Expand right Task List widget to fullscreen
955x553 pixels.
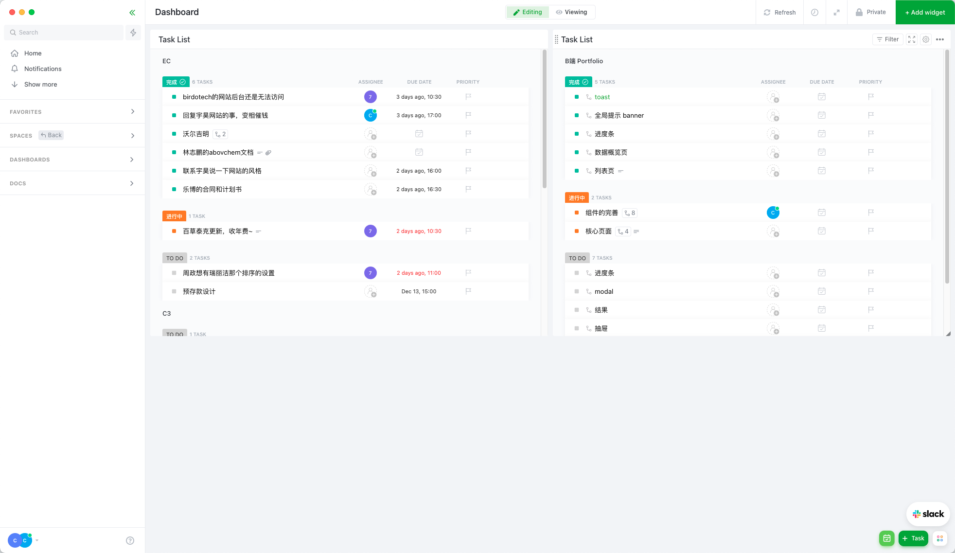912,39
